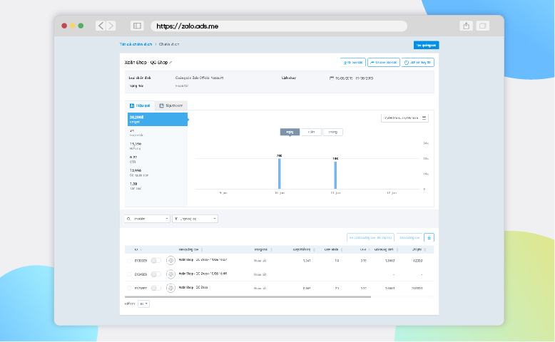Toggle the on/off switch in the third ad row
The image size is (555, 342).
pos(156,289)
